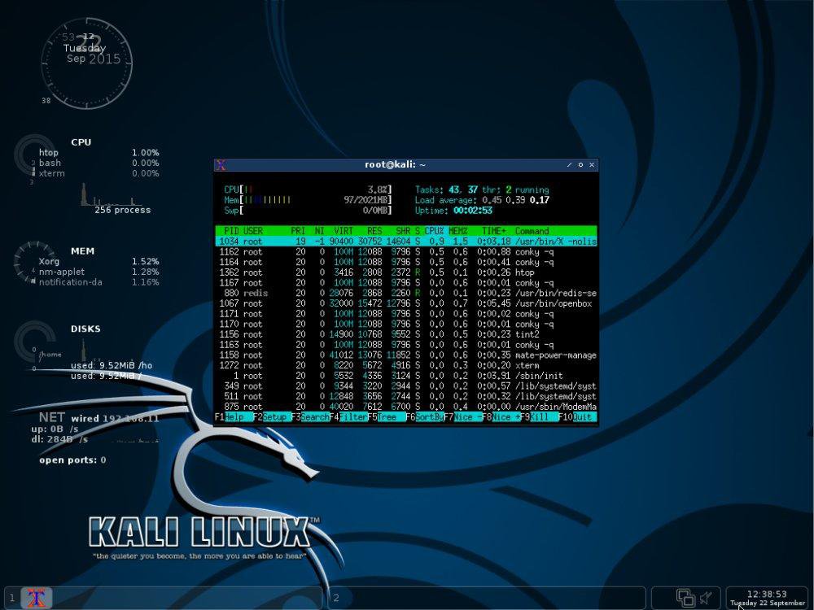Select process 1067 /usr/bin/openbox row

pyautogui.click(x=406, y=303)
